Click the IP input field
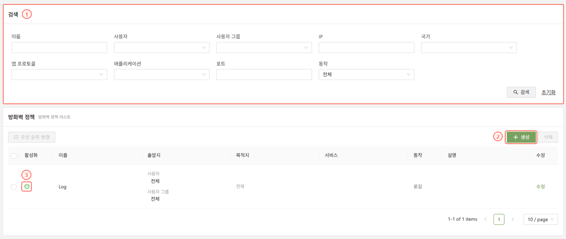Image resolution: width=566 pixels, height=239 pixels. [x=366, y=48]
